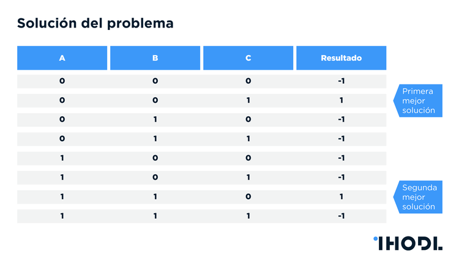Viewport: 459px width, 264px height.
Task: Click column A cell in first data row
Action: coord(62,81)
